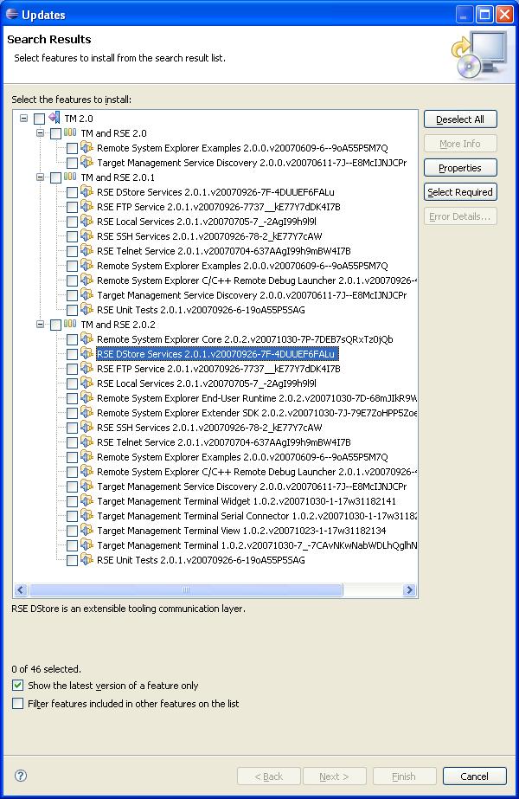The image size is (519, 799).
Task: Select the Target Management Terminal Serial Connector row
Action: pos(257,516)
